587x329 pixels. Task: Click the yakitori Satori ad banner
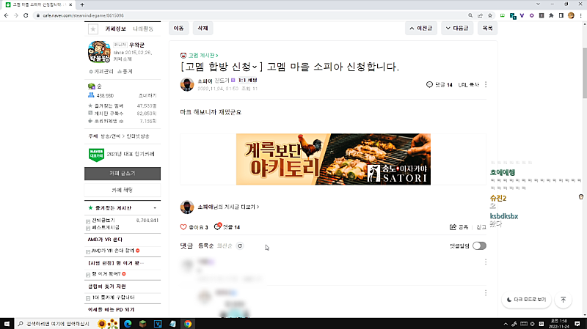pos(333,159)
